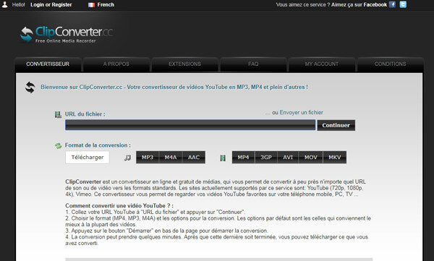
Task: Switch language via French selector
Action: pyautogui.click(x=101, y=5)
